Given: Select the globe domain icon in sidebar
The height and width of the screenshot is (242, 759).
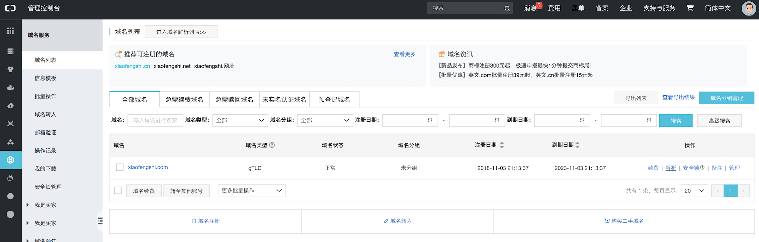Looking at the screenshot, I should (10, 160).
